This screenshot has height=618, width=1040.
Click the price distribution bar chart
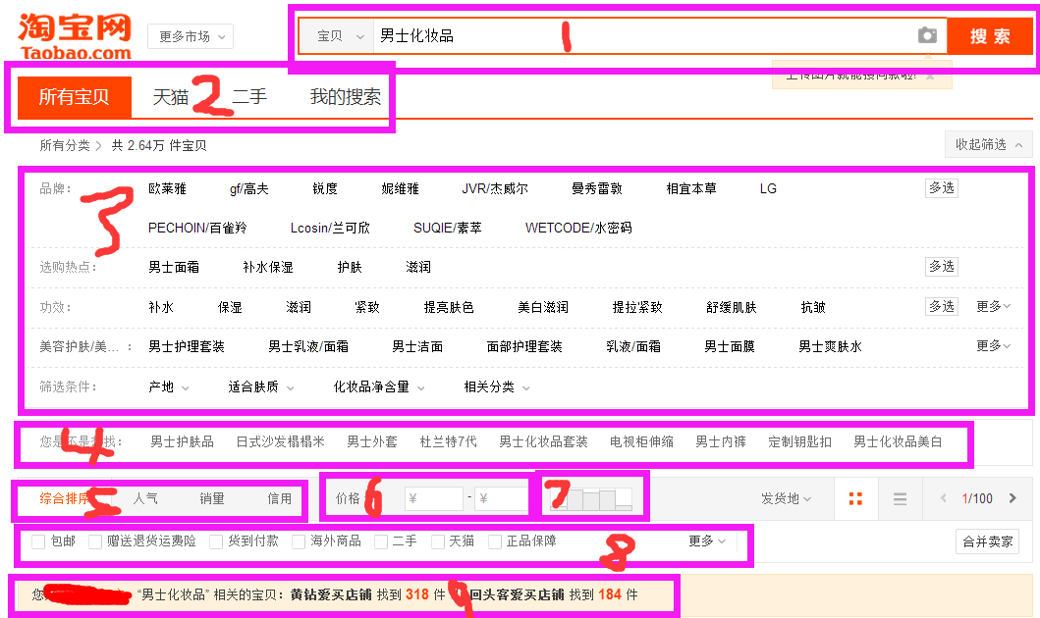click(x=591, y=498)
